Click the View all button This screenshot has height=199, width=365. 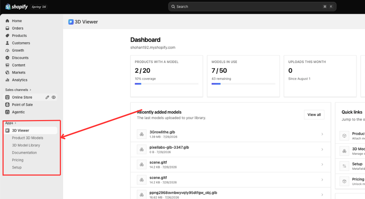(x=314, y=115)
